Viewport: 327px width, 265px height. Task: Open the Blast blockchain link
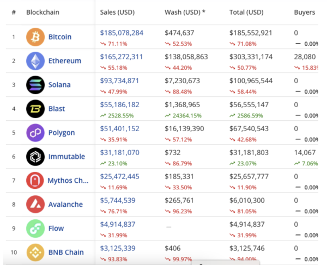click(57, 109)
